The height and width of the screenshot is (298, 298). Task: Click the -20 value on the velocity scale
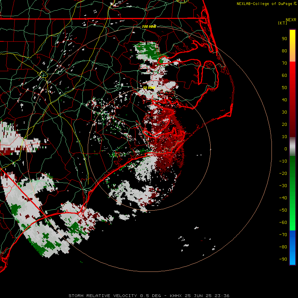coord(283,174)
